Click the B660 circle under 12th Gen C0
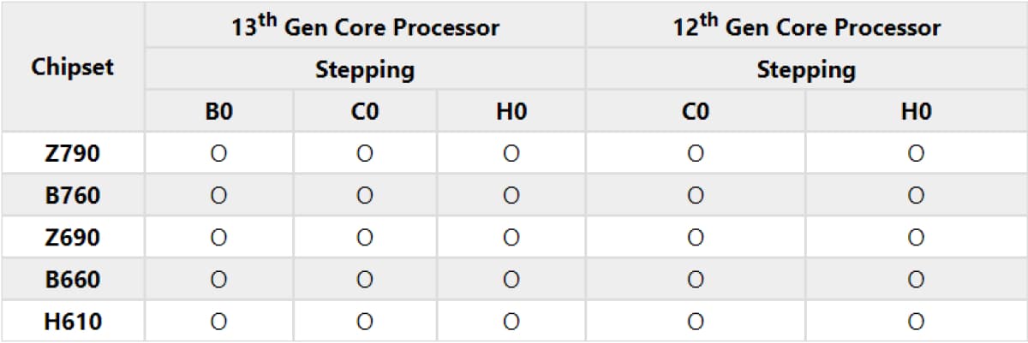 coord(696,280)
